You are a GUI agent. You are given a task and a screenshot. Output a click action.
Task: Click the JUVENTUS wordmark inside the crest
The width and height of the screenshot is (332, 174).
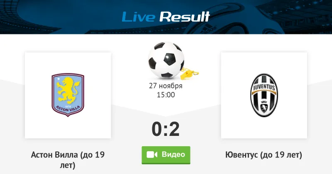[x=264, y=87]
